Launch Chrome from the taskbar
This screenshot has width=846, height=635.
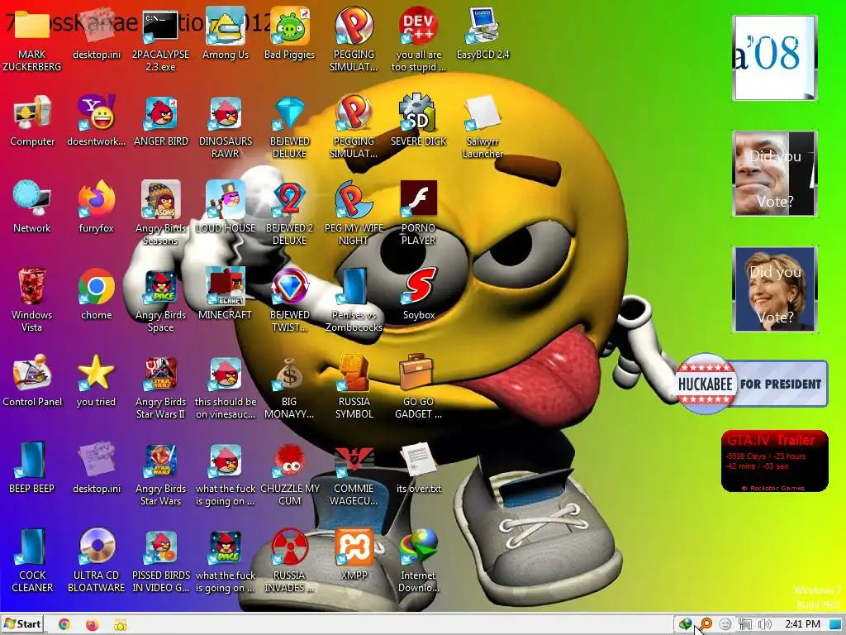(x=64, y=624)
